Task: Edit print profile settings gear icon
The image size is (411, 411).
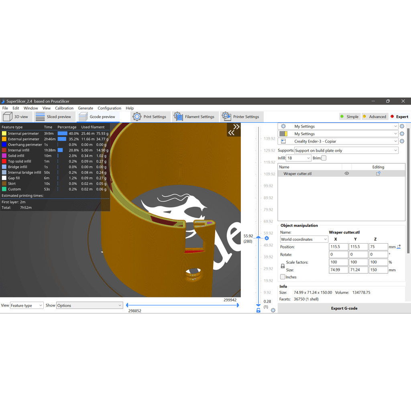Action: 402,126
